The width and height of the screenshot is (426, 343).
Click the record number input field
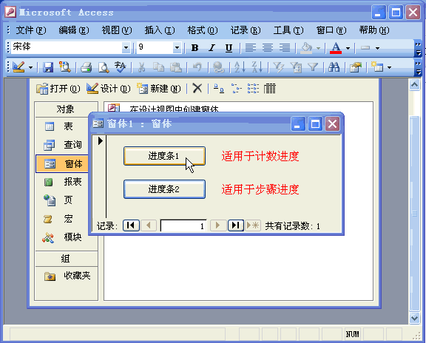tap(183, 225)
